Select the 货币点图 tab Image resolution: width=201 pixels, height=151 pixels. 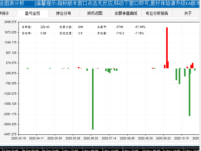95,13
